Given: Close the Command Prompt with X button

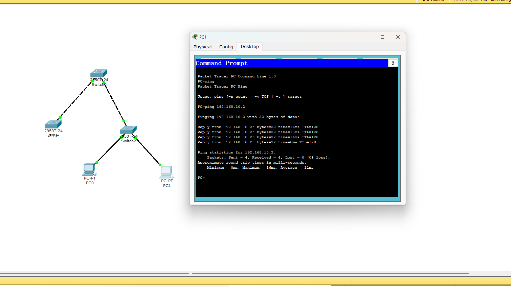Looking at the screenshot, I should coord(393,63).
